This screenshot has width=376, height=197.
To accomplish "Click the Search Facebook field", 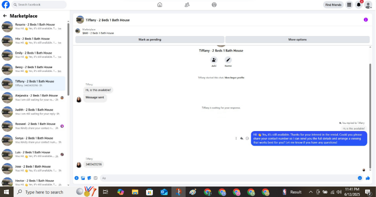I will tap(39, 4).
